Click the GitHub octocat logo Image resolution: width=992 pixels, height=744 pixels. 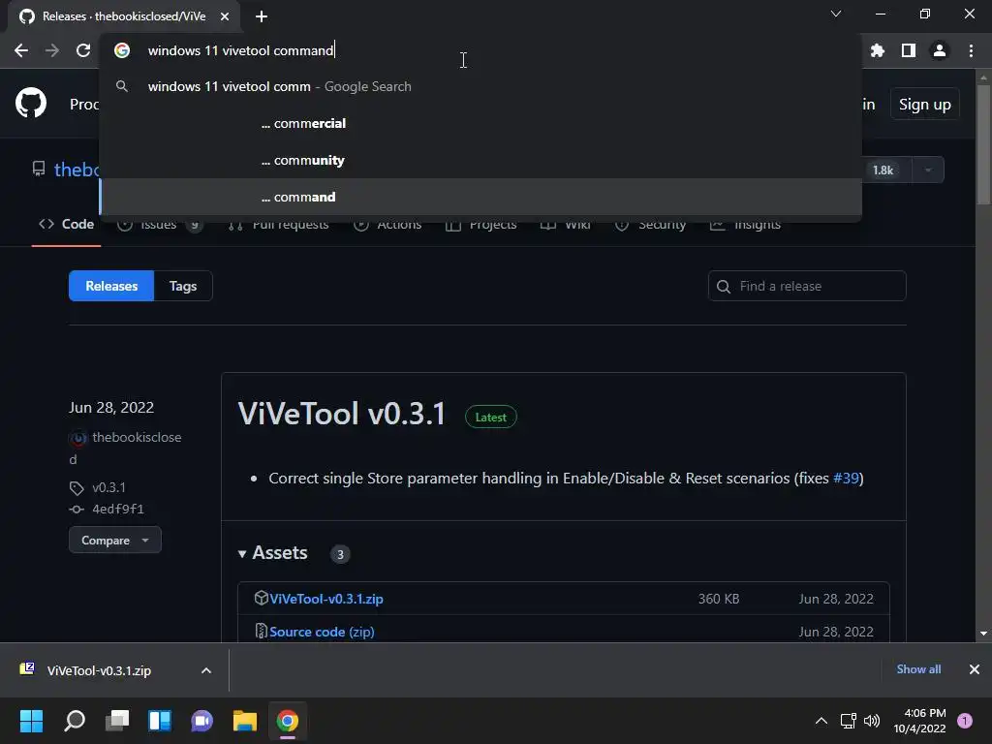tap(31, 103)
